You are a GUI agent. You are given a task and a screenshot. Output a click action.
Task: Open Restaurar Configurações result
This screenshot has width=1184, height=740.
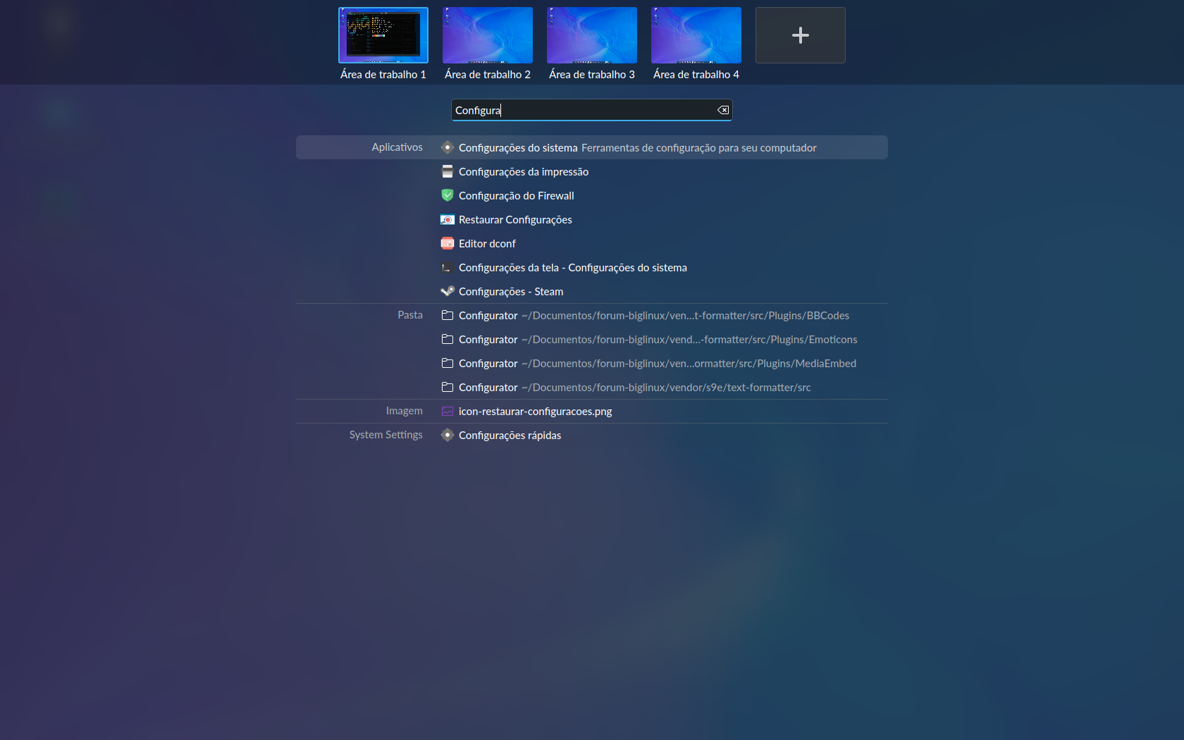click(592, 219)
